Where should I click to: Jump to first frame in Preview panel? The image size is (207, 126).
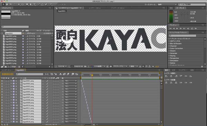170,28
